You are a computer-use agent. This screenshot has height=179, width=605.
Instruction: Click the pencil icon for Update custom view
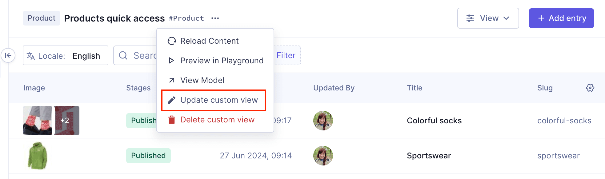[x=172, y=100]
